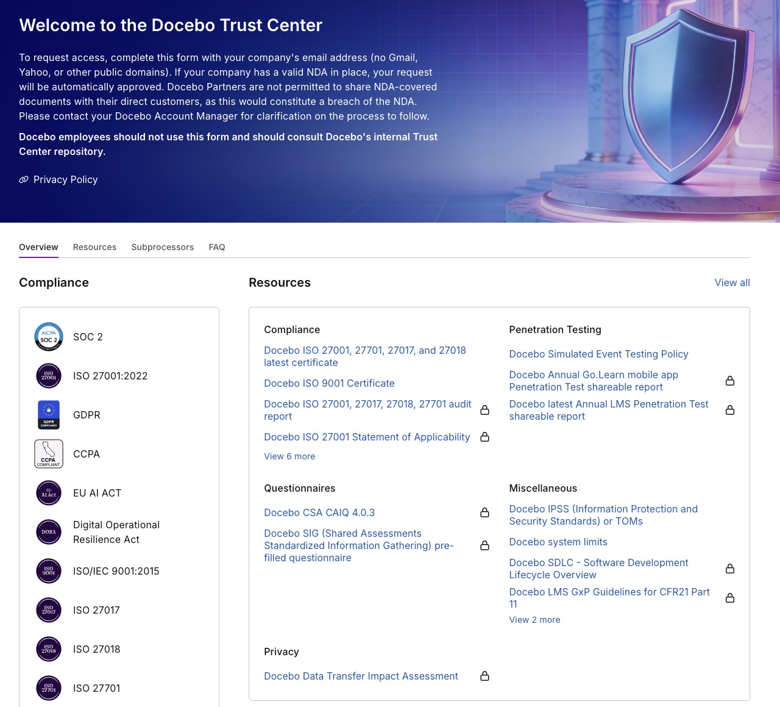Click the Welcome to the Docebo Trust Center heading
The image size is (780, 707).
171,25
